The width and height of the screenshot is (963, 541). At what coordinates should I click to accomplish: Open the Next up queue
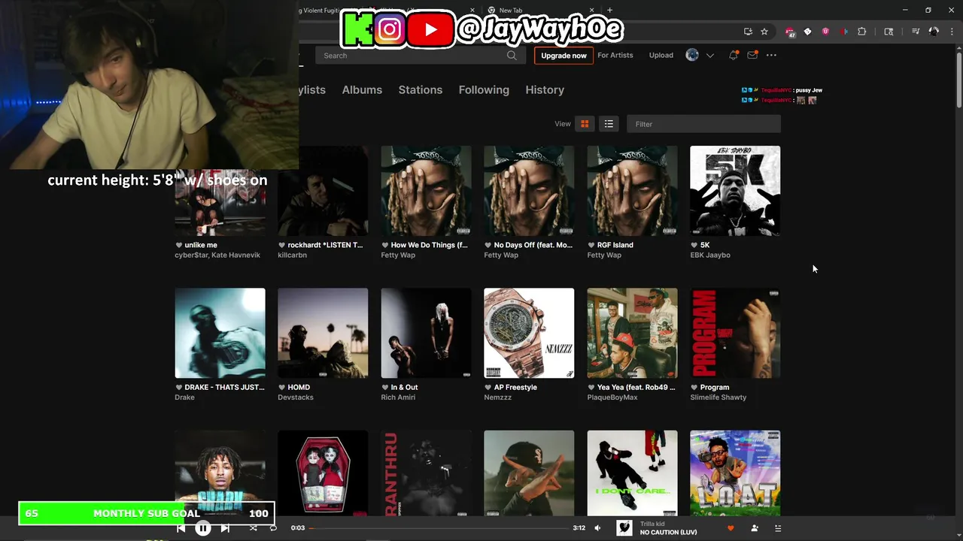click(778, 528)
